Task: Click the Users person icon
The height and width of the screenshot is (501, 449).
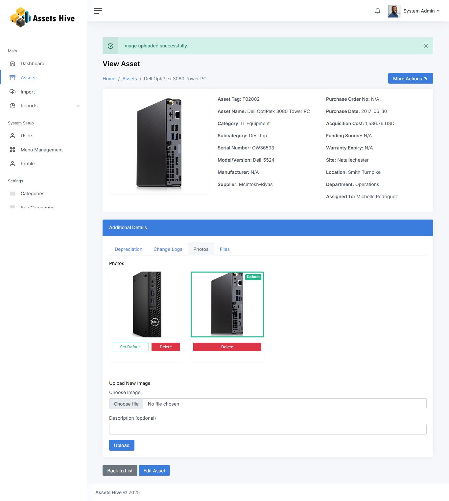Action: click(x=12, y=136)
